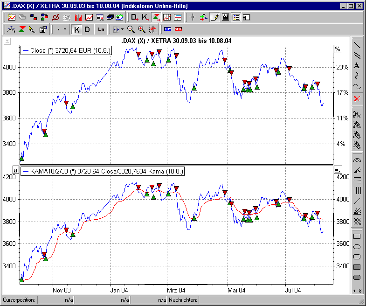Click the red X delete drawing tool
366x306 pixels.
point(357,98)
